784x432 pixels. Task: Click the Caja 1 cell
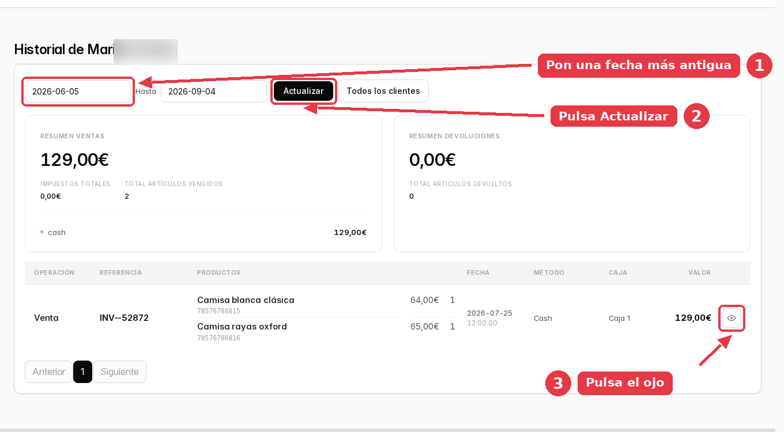[620, 318]
